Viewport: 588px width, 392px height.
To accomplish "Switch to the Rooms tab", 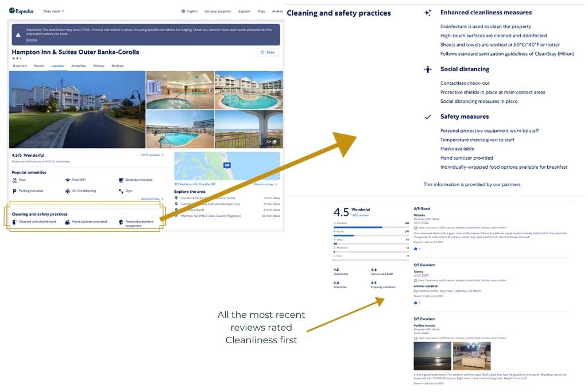I will point(39,65).
